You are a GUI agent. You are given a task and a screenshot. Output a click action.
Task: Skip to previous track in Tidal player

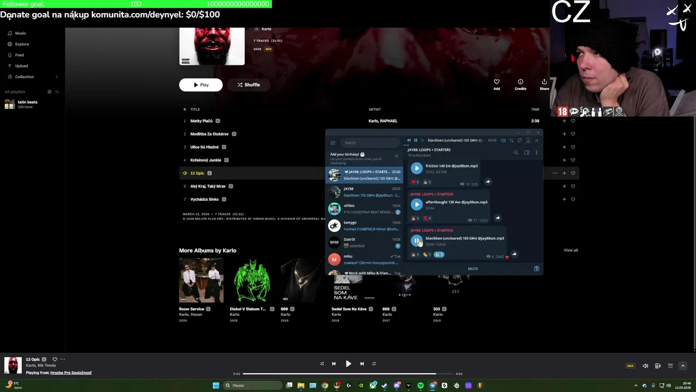point(334,364)
